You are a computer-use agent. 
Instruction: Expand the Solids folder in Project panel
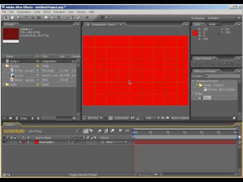point(4,84)
